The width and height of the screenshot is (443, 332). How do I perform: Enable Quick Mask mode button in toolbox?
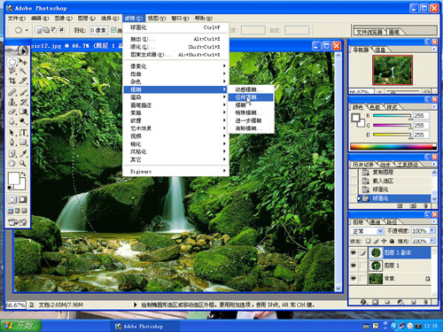tap(23, 199)
